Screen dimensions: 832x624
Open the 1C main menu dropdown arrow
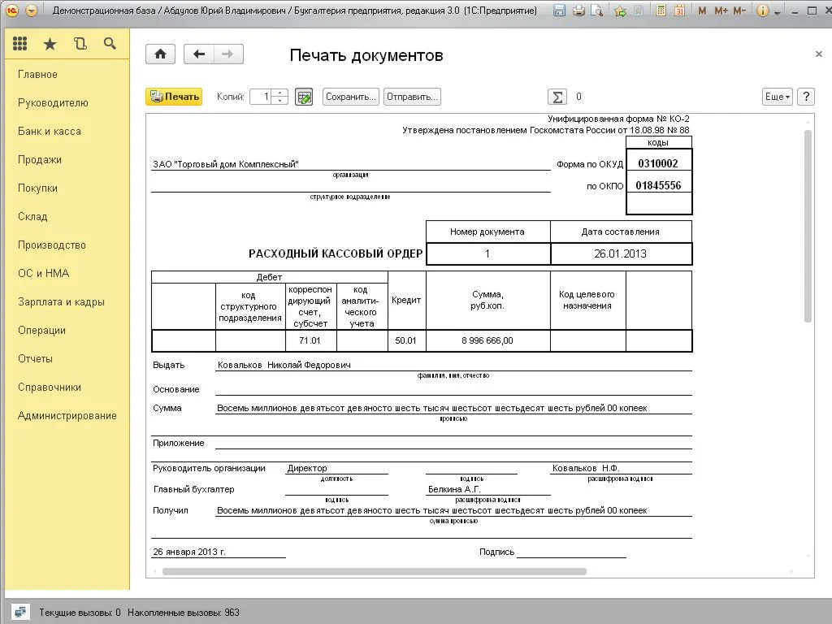(31, 11)
